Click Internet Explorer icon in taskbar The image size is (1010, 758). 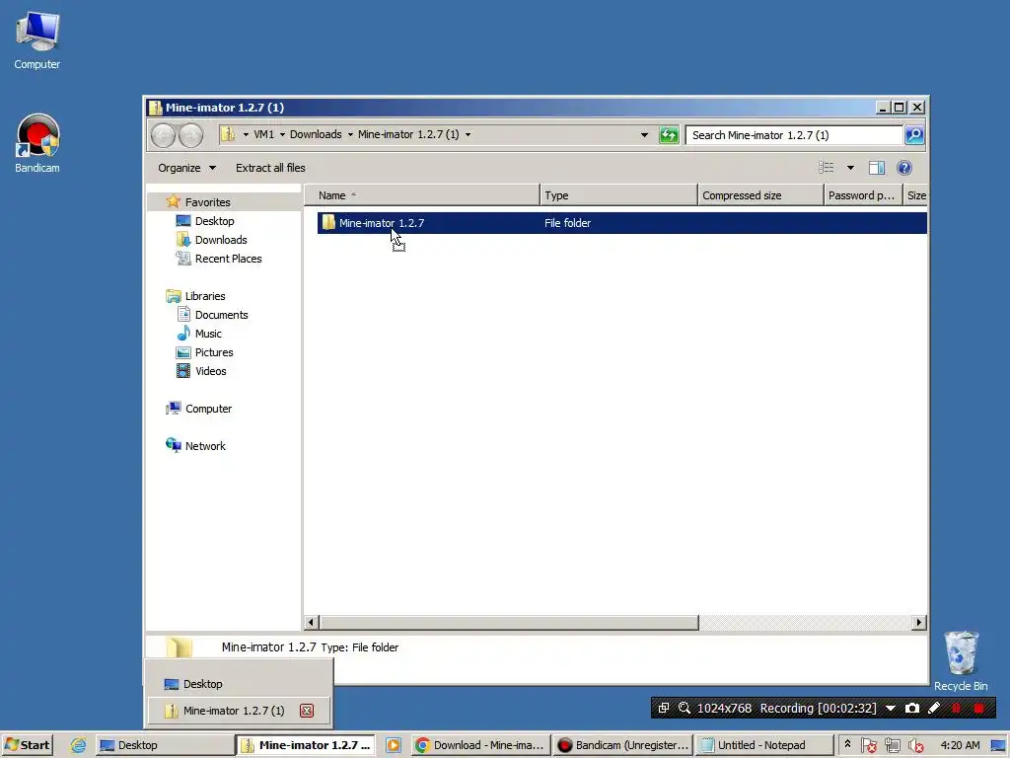(x=78, y=745)
